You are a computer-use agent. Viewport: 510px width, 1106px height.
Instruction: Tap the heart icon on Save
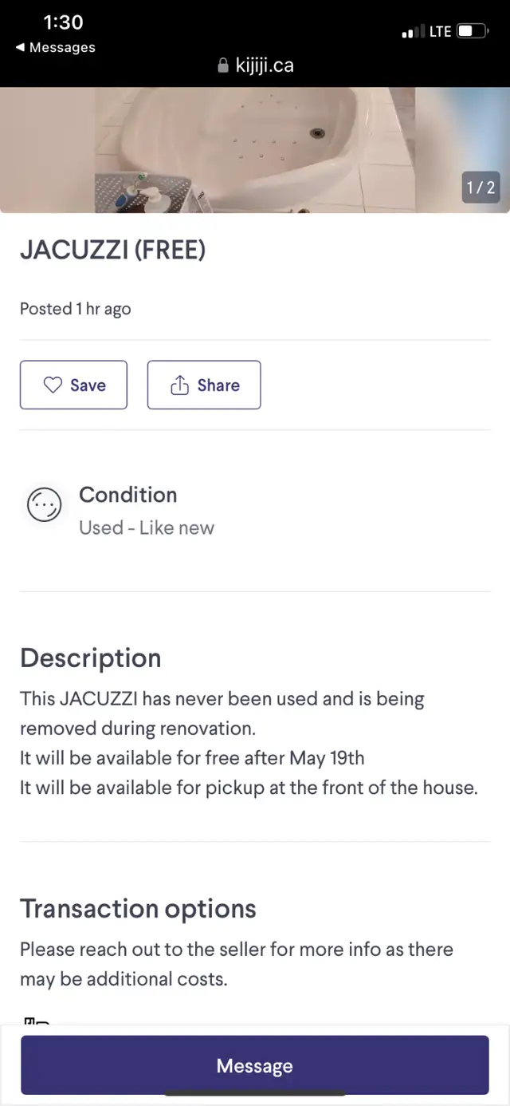[53, 385]
